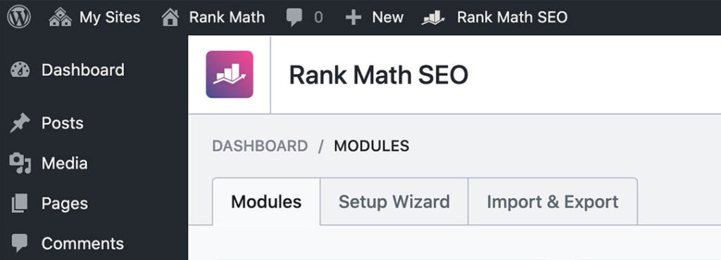721x260 pixels.
Task: Click the Pages stacked-sheets icon
Action: [20, 203]
